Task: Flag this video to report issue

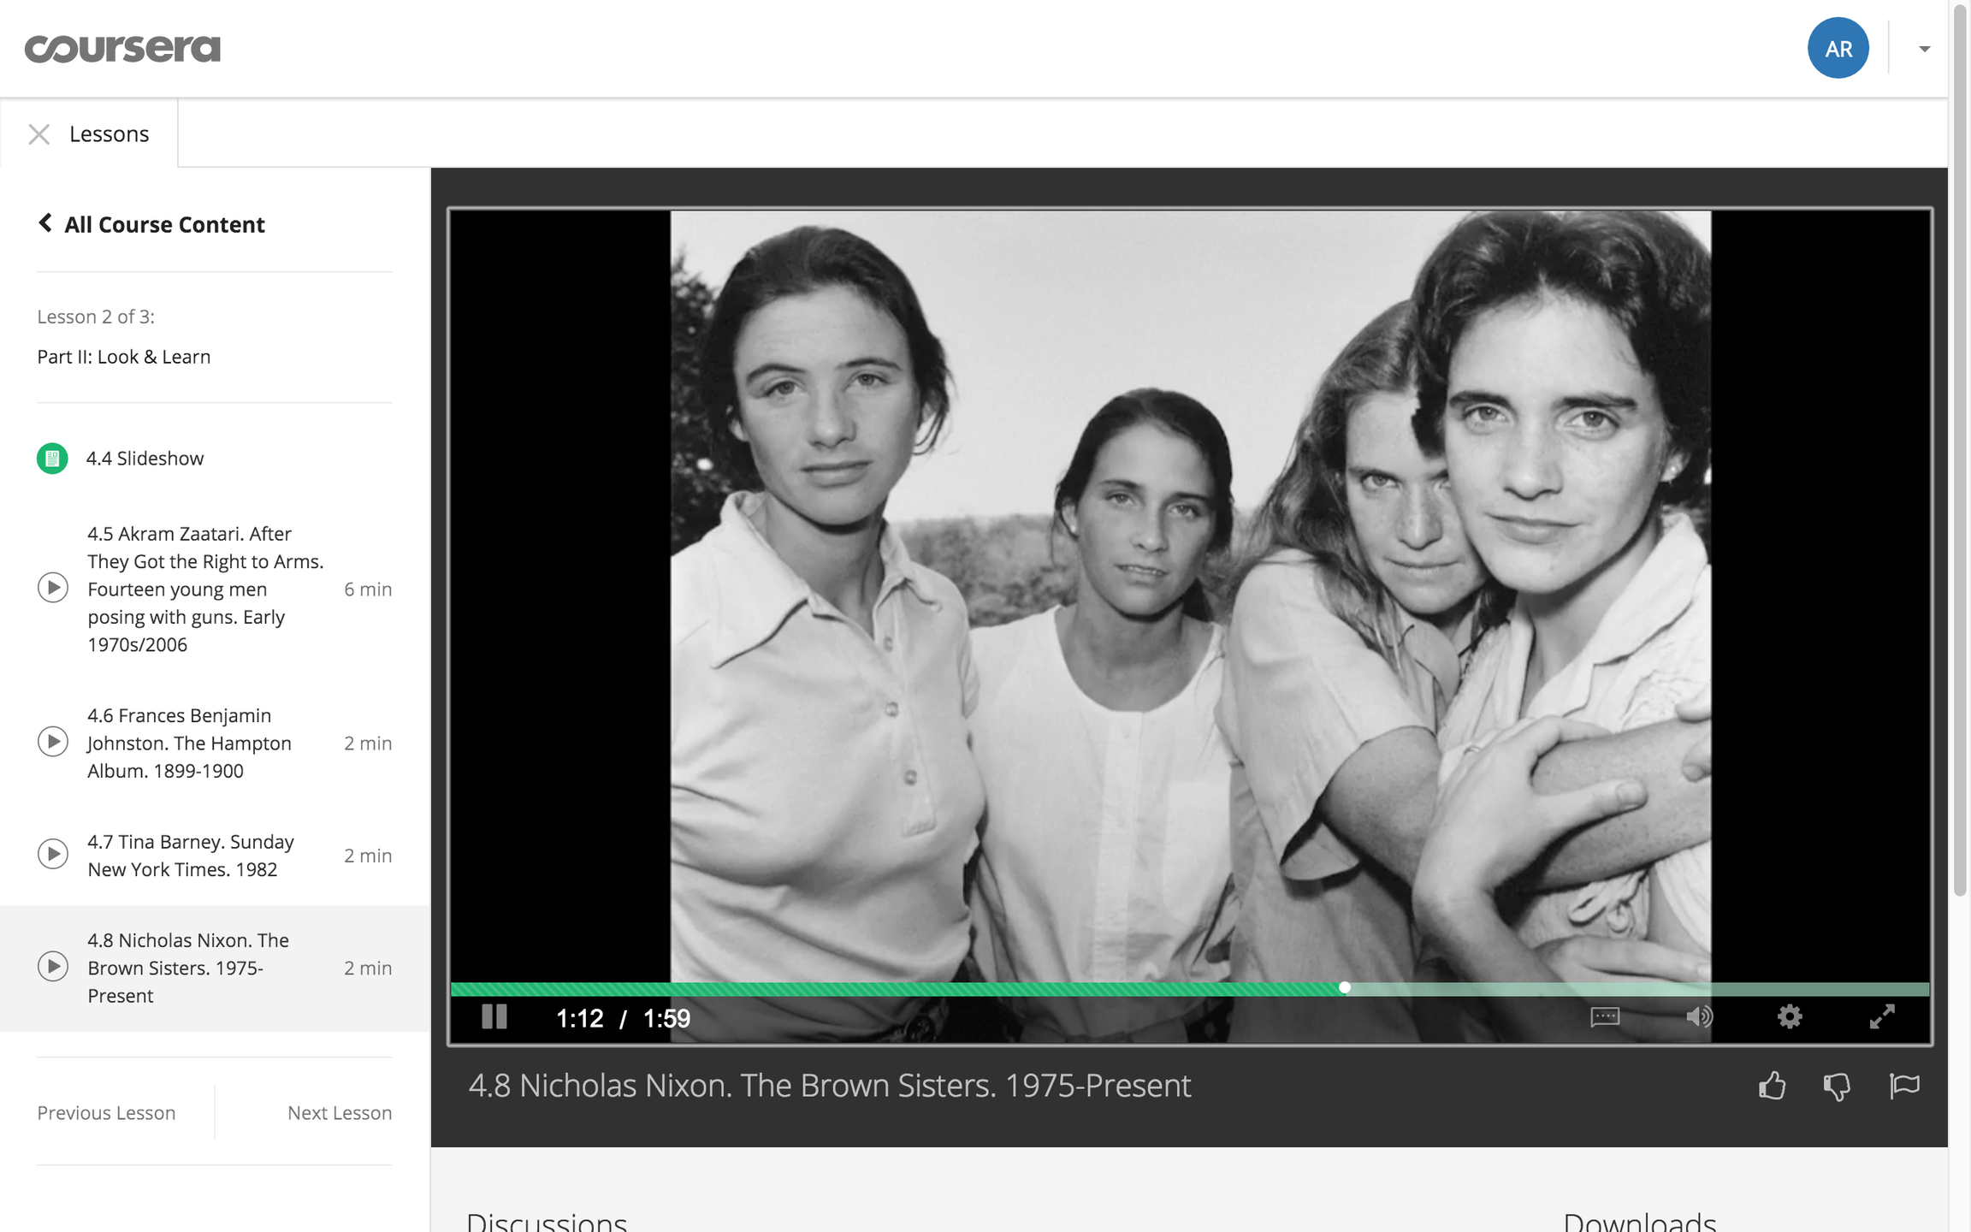Action: [x=1904, y=1086]
